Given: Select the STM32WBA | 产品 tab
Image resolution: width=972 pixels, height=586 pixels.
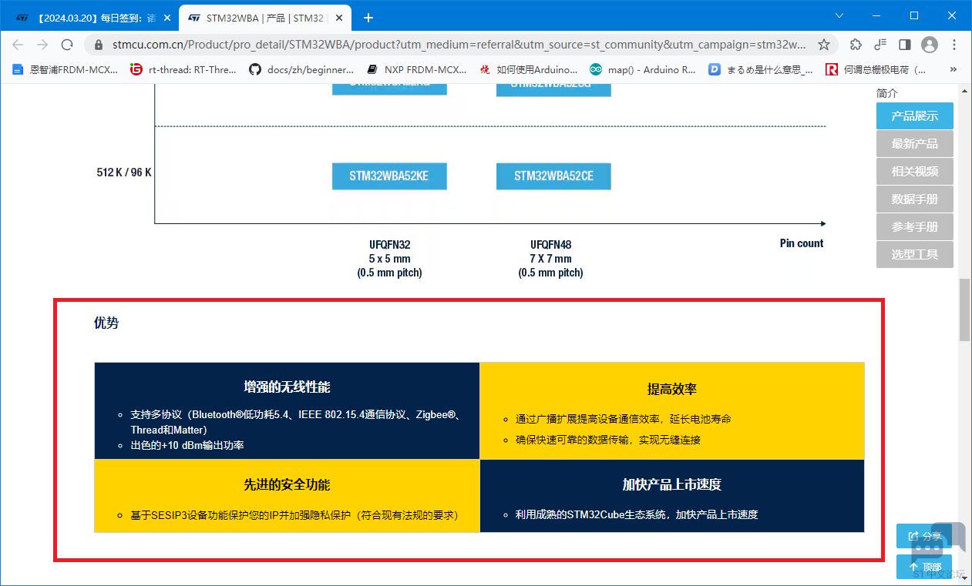Looking at the screenshot, I should [x=266, y=18].
